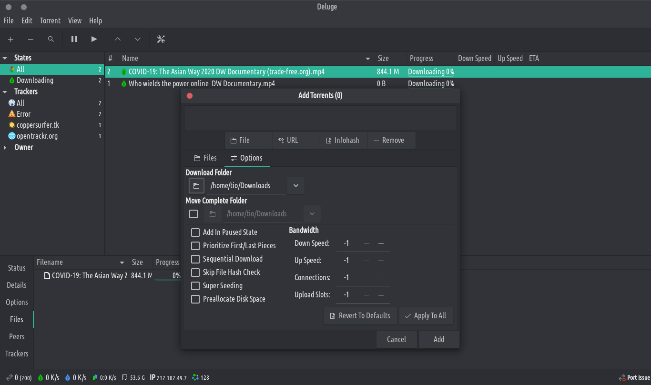
Task: Filter by opentrackr.org tracker
Action: (x=52, y=136)
